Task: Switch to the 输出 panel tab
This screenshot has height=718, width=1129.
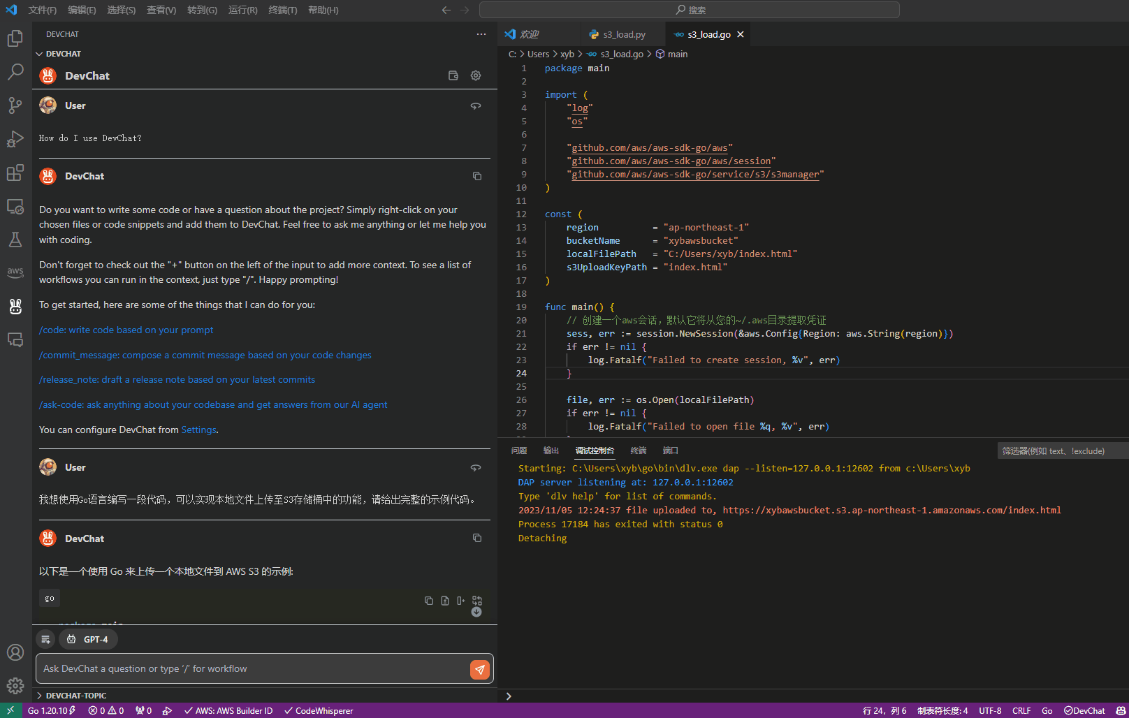Action: pos(551,450)
